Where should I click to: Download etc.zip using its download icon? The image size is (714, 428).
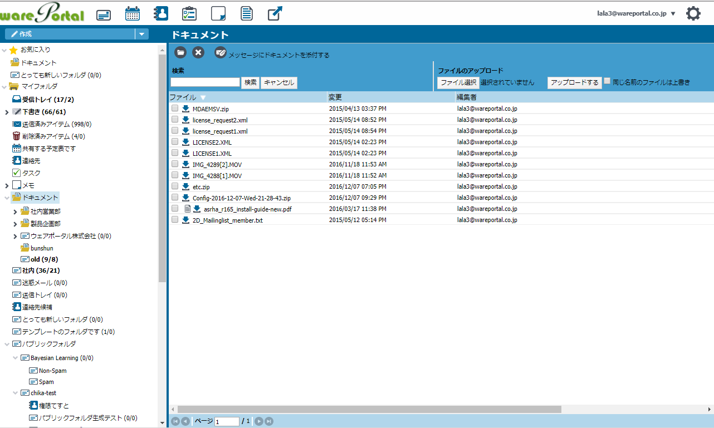tap(186, 186)
